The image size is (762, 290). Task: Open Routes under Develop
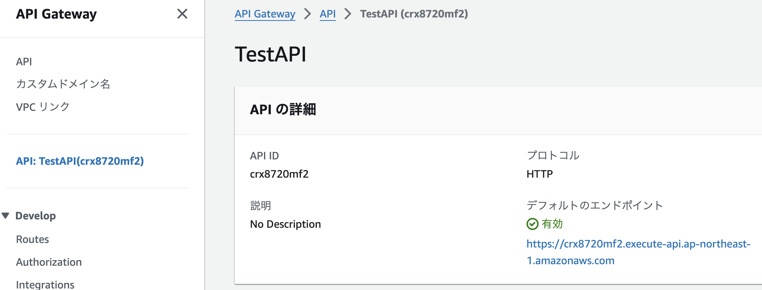32,239
